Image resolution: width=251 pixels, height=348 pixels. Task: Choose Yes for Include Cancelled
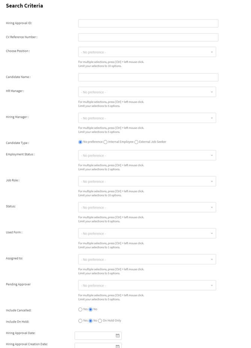click(x=80, y=309)
